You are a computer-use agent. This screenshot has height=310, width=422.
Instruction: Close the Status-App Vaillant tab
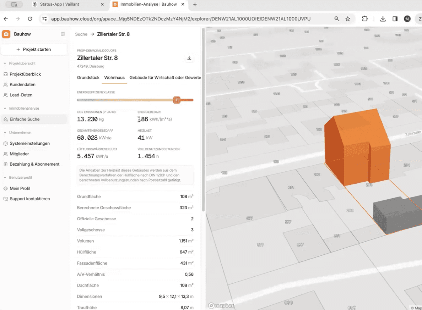click(102, 4)
